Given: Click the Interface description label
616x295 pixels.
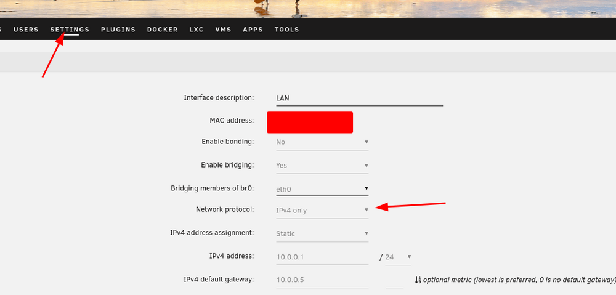Looking at the screenshot, I should tap(219, 97).
